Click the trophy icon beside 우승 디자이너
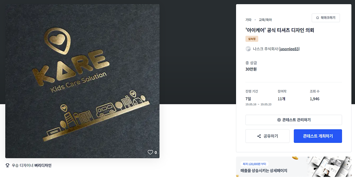Screen dimensions: 355x180 [x=7, y=165]
